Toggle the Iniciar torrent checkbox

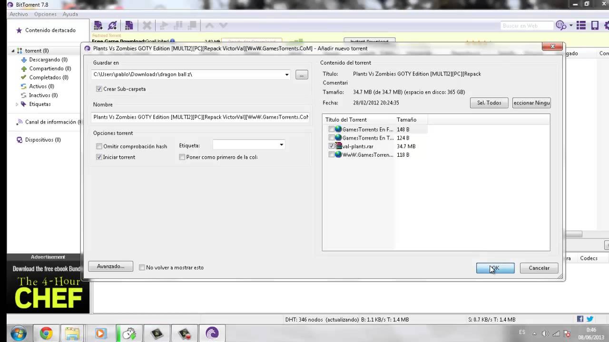click(99, 157)
